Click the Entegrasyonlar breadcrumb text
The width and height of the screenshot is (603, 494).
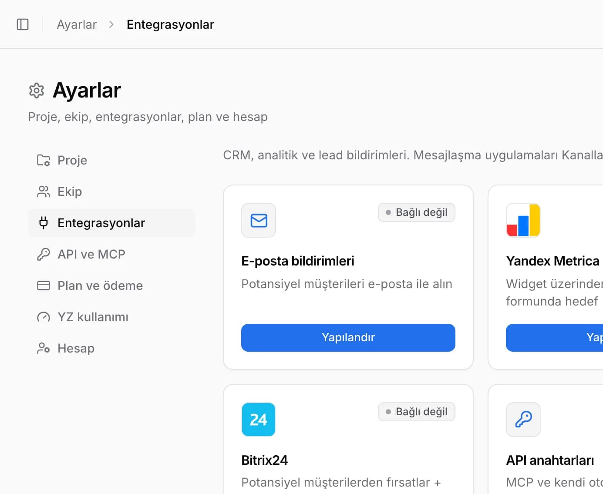click(x=170, y=24)
